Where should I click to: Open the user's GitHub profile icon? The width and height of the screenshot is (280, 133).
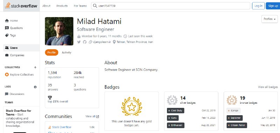coord(85,42)
